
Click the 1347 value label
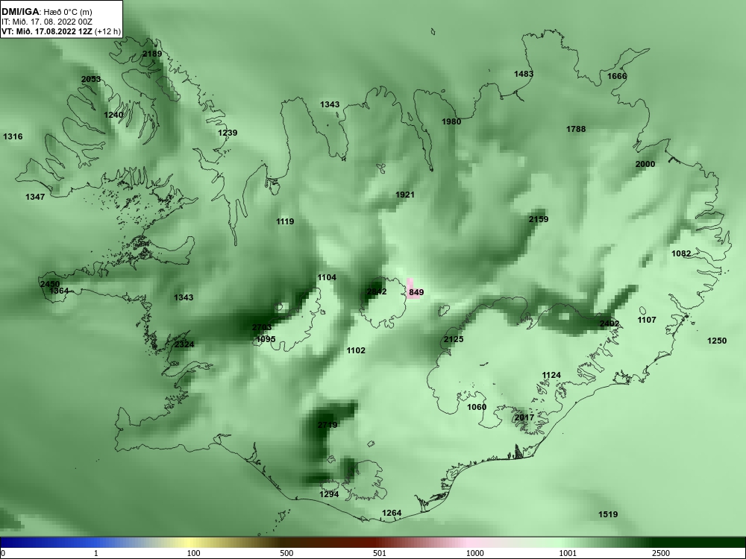[x=35, y=197]
